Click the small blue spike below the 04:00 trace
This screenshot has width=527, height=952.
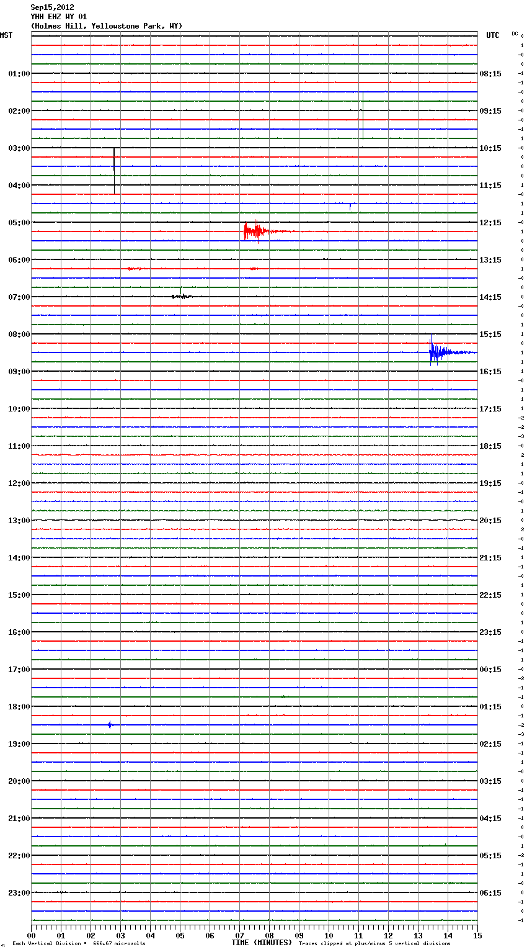tap(350, 206)
